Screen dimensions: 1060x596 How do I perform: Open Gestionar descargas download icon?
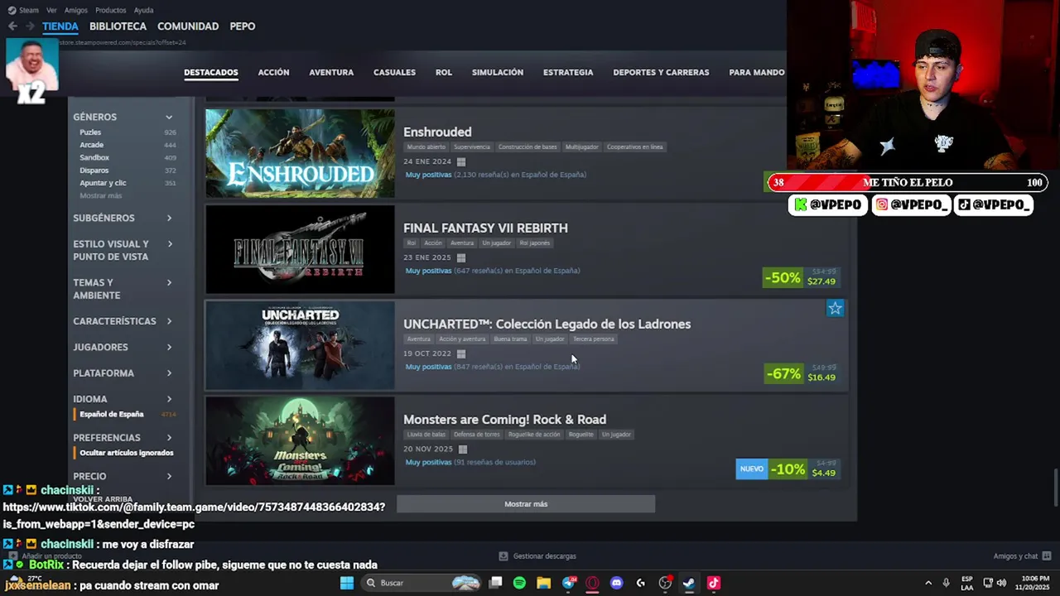click(503, 556)
